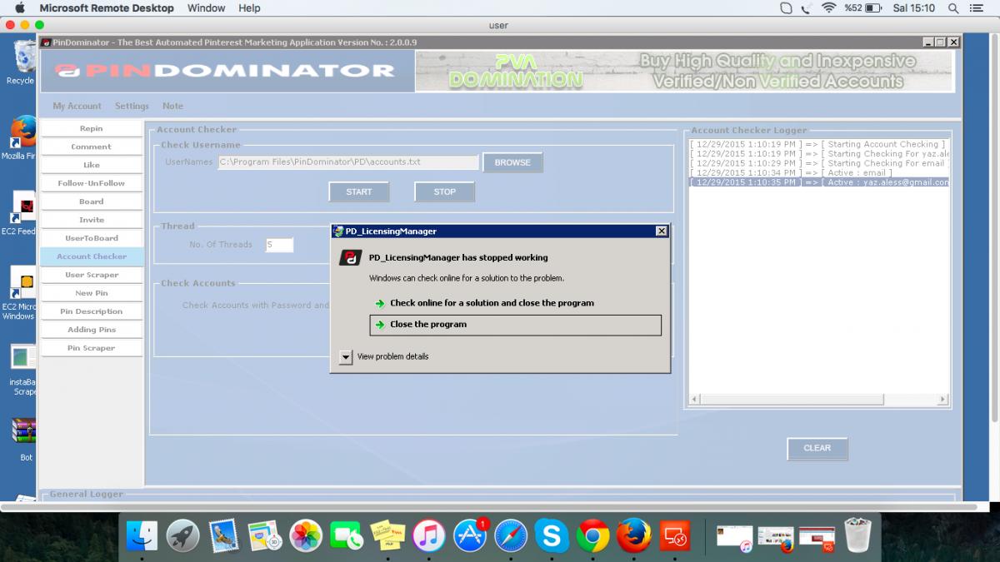Launch Google Chrome from dock
This screenshot has width=1000, height=562.
592,536
